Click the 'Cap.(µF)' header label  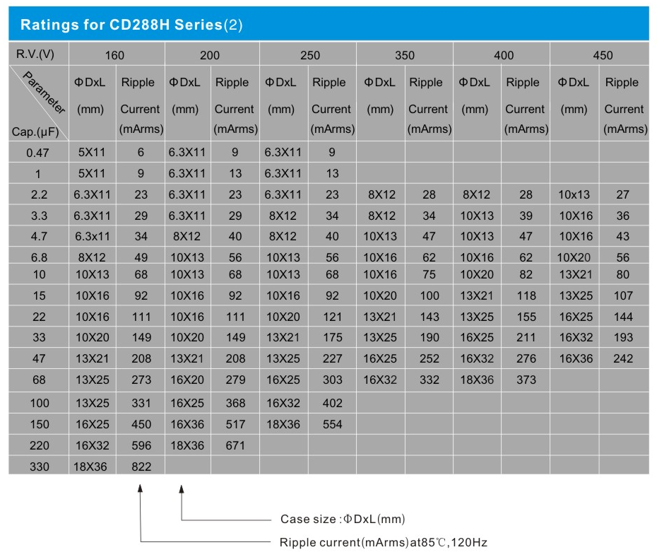[x=35, y=132]
